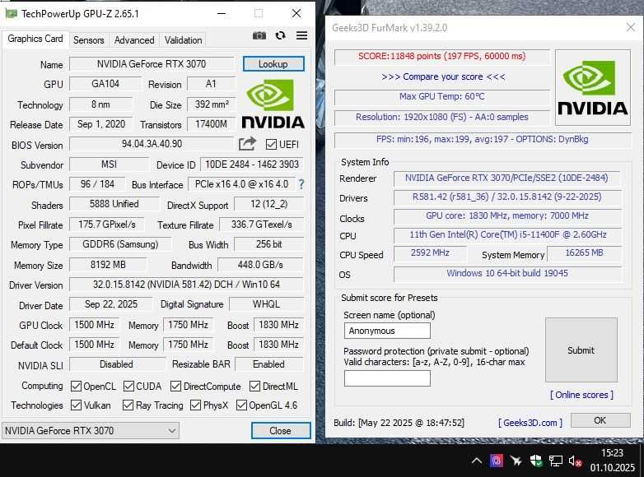Image resolution: width=644 pixels, height=477 pixels.
Task: Click the Windows Security shield tray icon
Action: (x=536, y=461)
